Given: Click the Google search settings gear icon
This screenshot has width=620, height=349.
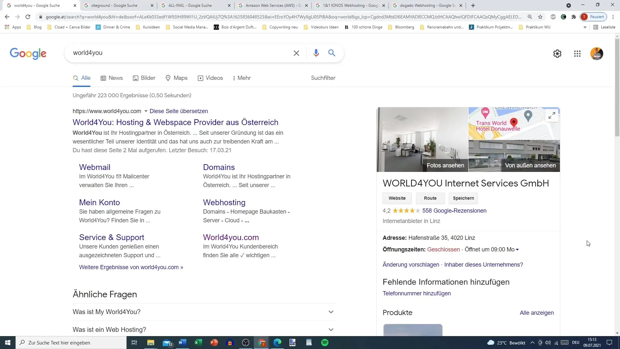Looking at the screenshot, I should tap(557, 54).
